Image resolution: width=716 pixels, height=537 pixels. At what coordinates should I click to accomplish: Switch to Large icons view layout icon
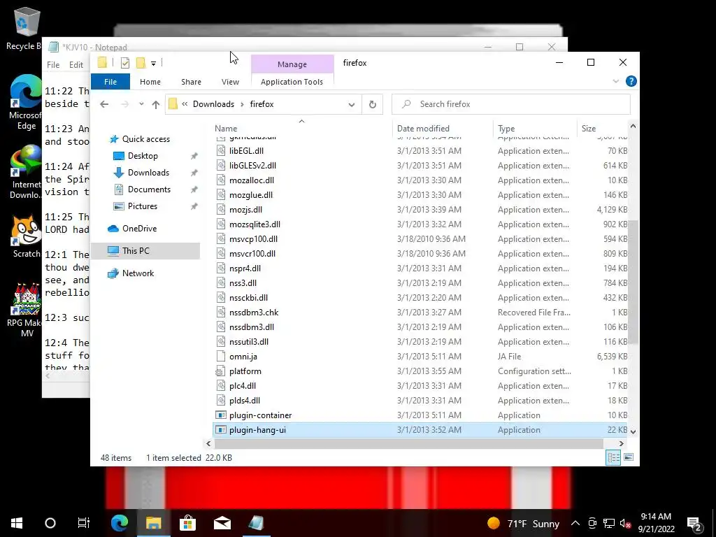point(629,457)
